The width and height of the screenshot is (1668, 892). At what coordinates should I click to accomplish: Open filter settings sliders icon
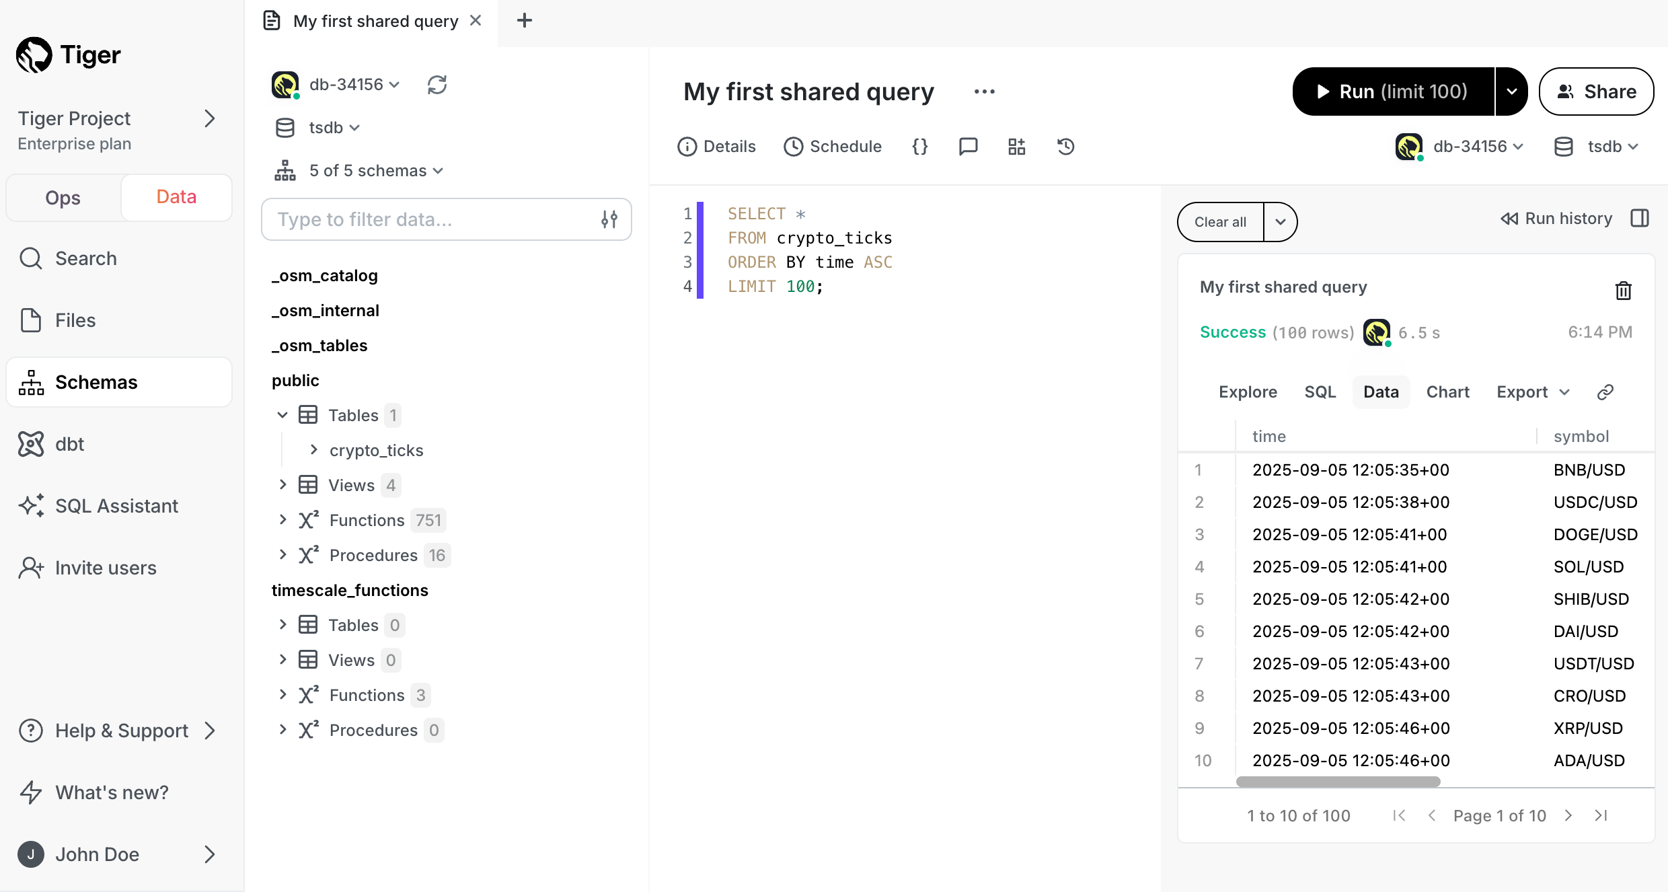pos(609,219)
